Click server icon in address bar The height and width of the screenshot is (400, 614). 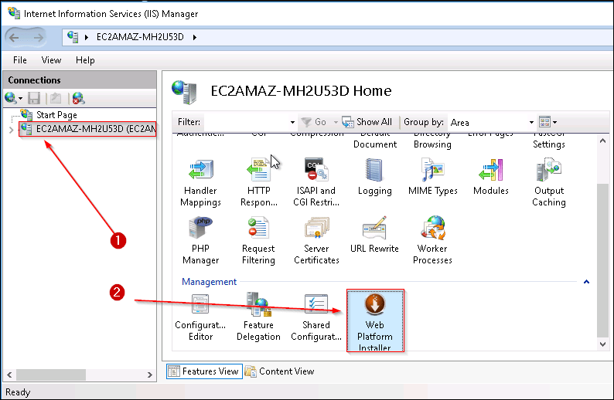coord(73,37)
